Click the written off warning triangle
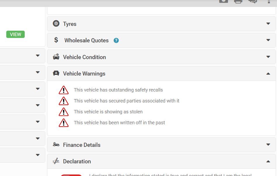 click(64, 123)
